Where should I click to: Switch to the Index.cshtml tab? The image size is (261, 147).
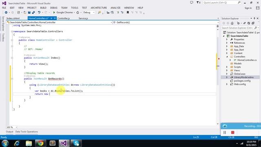tap(13, 18)
